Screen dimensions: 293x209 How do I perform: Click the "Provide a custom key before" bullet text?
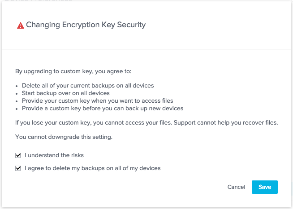click(102, 108)
